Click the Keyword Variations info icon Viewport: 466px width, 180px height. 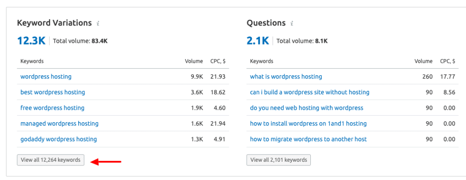pos(98,23)
